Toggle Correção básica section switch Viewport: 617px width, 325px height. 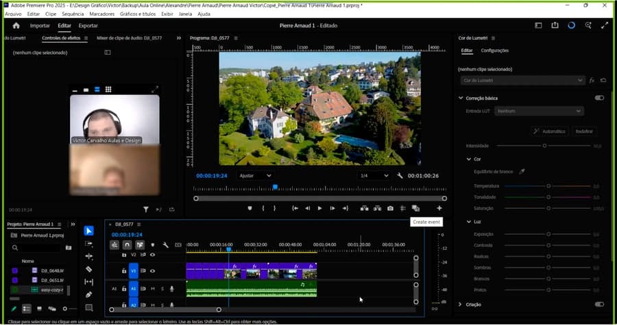(x=599, y=98)
